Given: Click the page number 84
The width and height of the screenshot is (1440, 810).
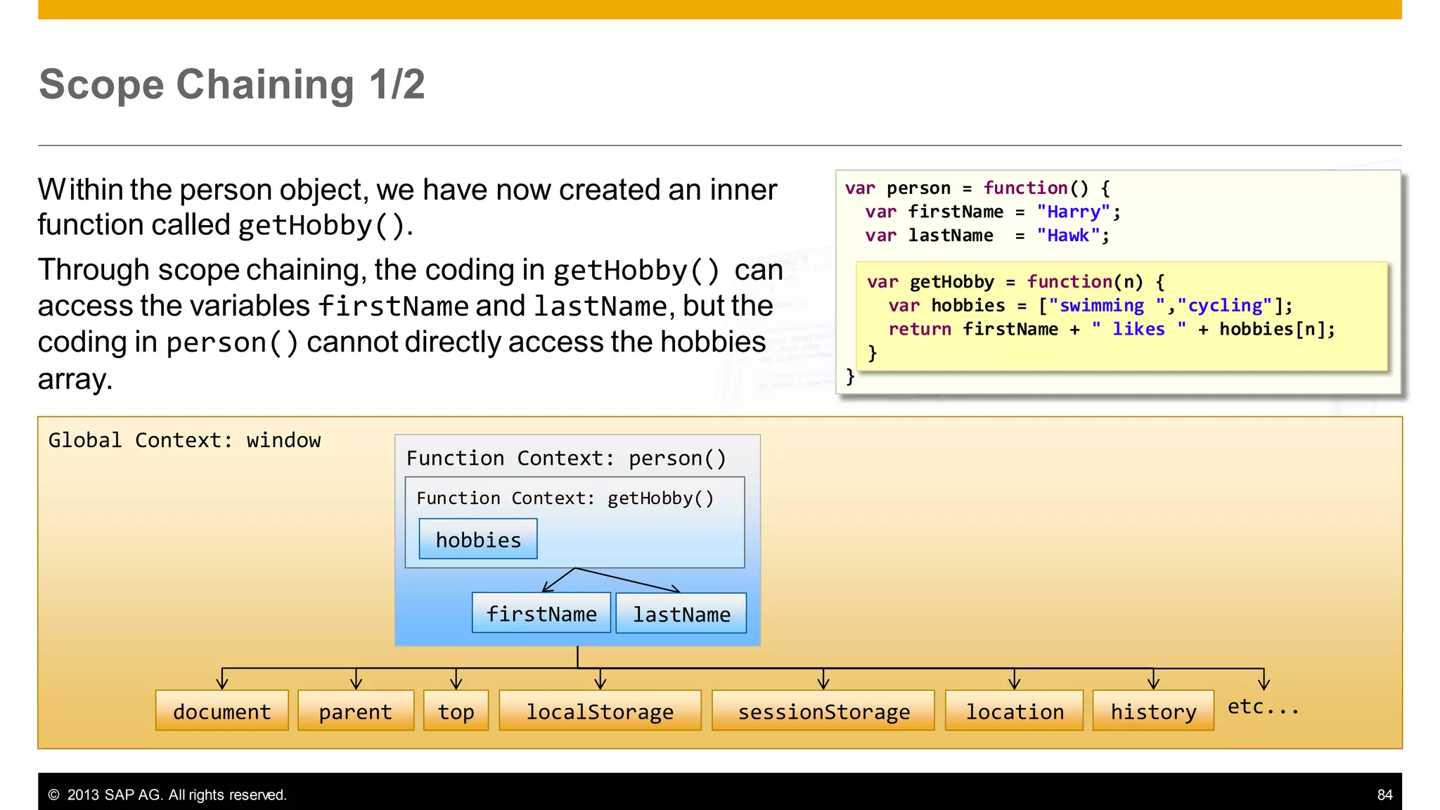Looking at the screenshot, I should tap(1384, 795).
